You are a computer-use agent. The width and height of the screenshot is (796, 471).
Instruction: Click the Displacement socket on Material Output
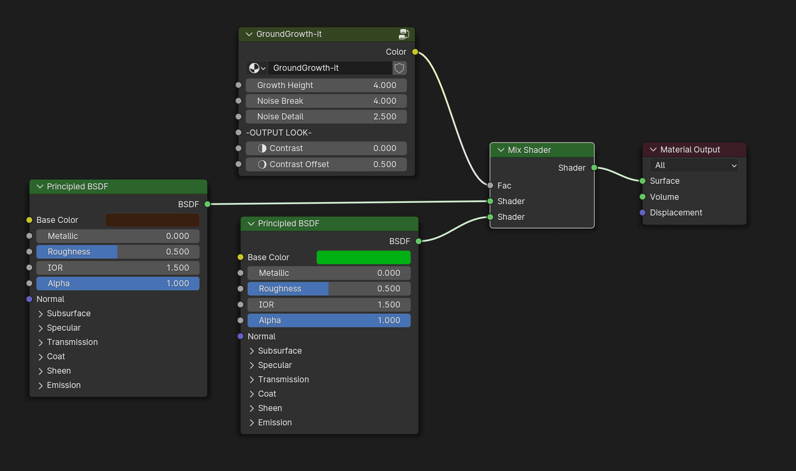(643, 212)
